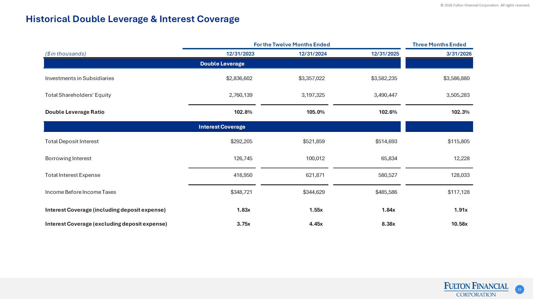Select the Total Shareholders' Equity row label
This screenshot has width=533, height=299.
click(78, 95)
